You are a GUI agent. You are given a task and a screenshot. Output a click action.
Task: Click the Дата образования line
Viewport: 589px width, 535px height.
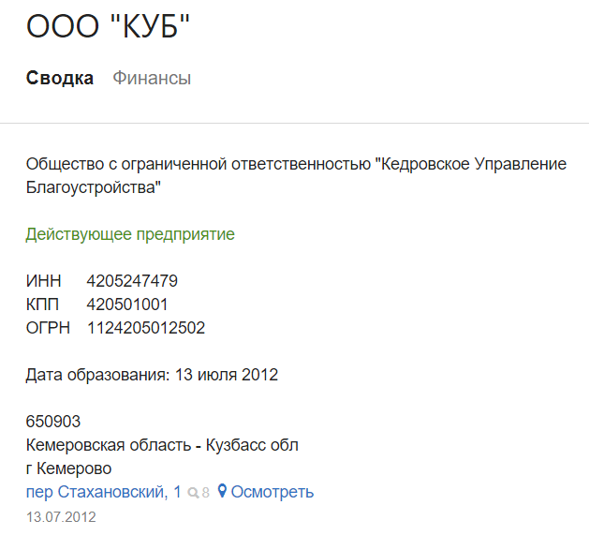pyautogui.click(x=152, y=375)
